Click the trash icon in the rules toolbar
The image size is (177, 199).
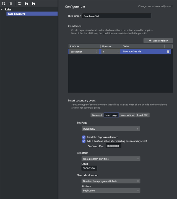[x=11, y=4]
